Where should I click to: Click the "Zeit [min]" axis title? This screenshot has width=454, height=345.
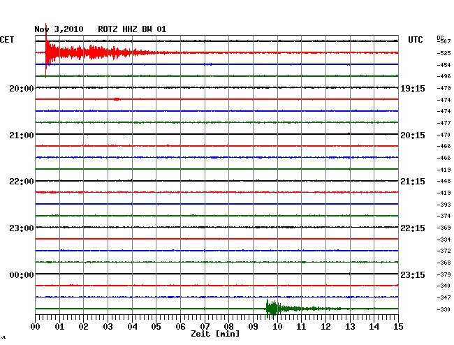point(215,334)
